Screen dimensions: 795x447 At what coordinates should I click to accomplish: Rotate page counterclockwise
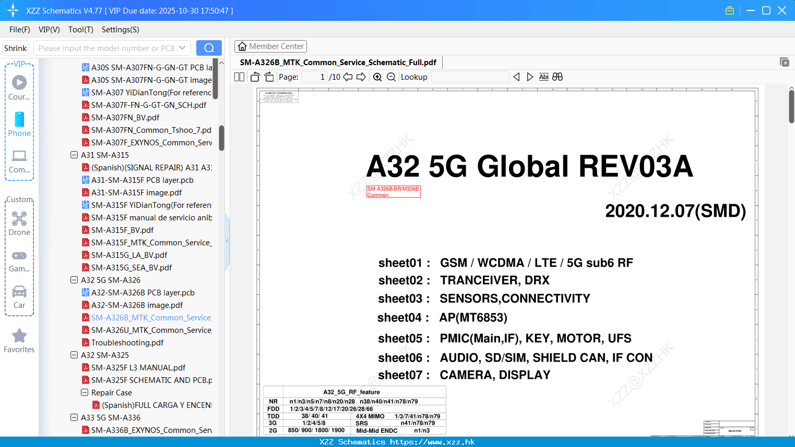click(x=255, y=77)
